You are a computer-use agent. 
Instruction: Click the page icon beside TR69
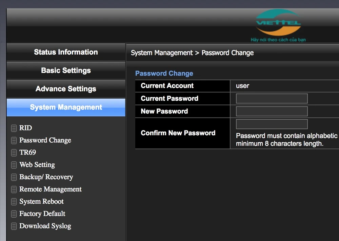coord(14,153)
